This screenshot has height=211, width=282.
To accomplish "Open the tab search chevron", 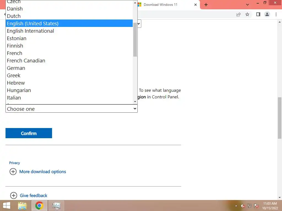I will point(248,5).
